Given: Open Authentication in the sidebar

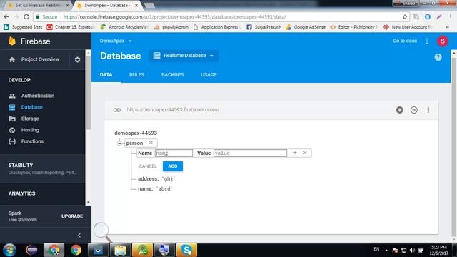Looking at the screenshot, I should 38,96.
